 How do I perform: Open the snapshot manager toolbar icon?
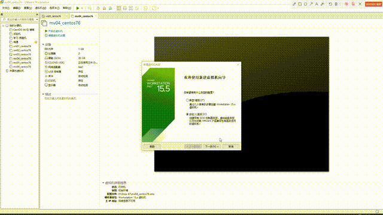pos(110,8)
